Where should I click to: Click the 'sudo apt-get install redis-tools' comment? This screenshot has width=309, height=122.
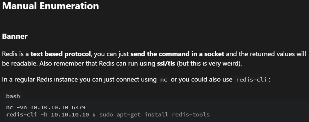pyautogui.click(x=151, y=114)
